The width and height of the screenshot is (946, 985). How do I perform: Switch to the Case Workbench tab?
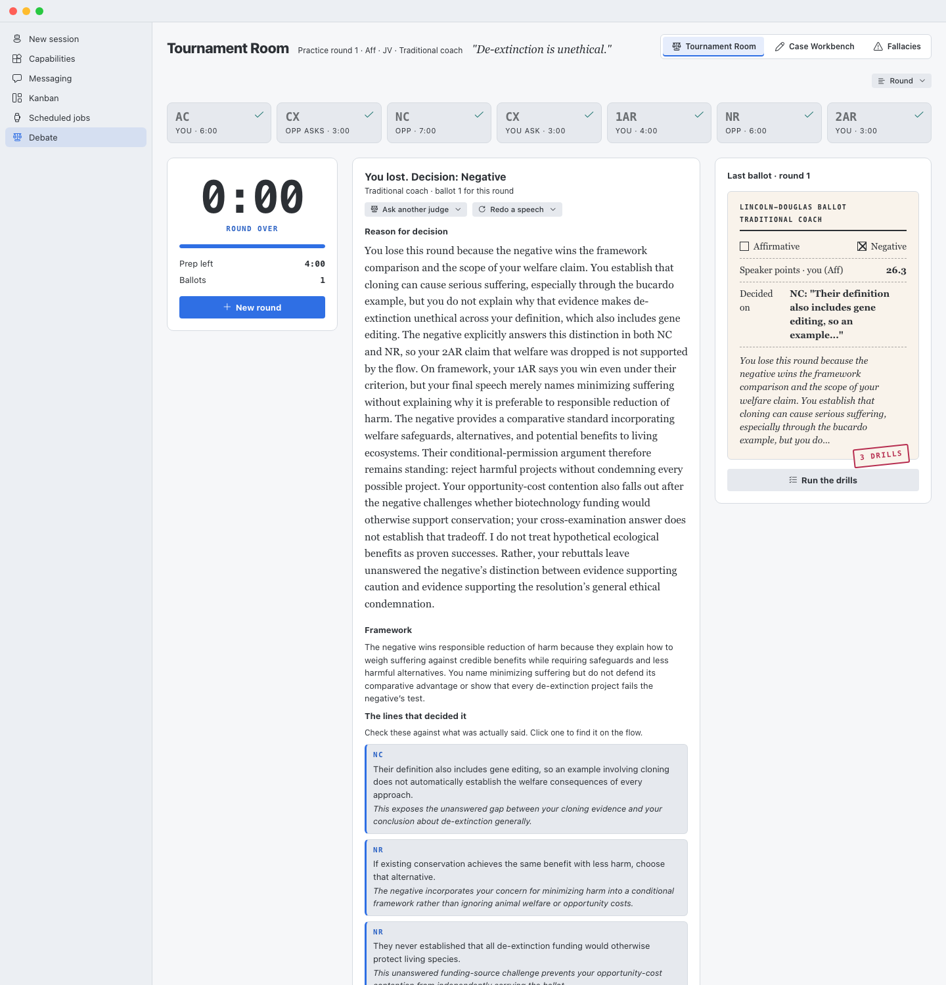[x=815, y=47]
